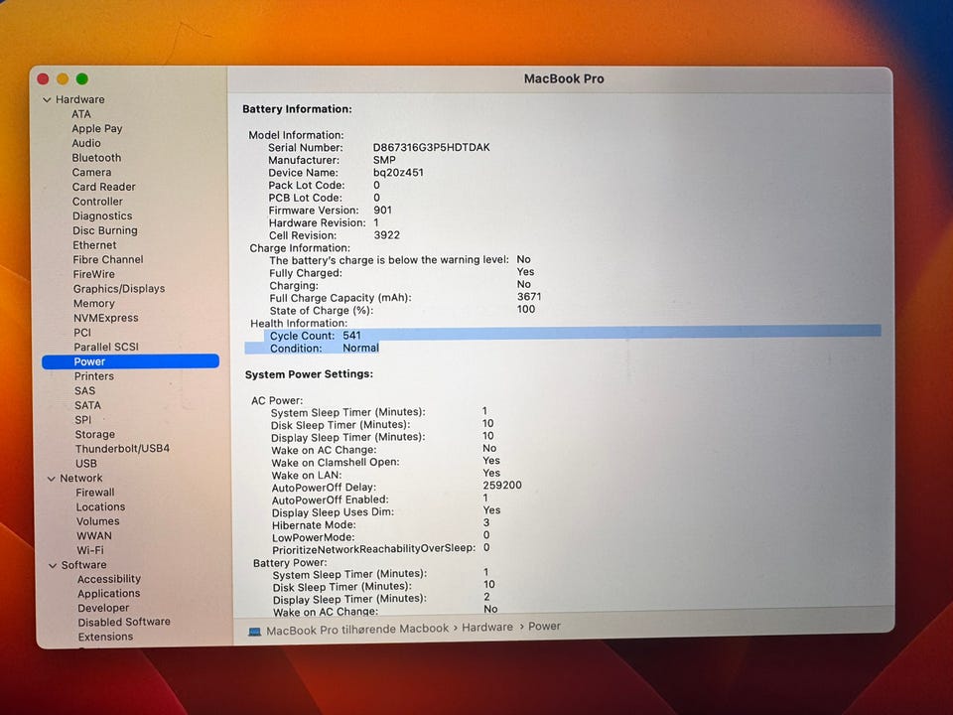Select Apple Pay in the sidebar
This screenshot has height=715, width=953.
[x=97, y=129]
